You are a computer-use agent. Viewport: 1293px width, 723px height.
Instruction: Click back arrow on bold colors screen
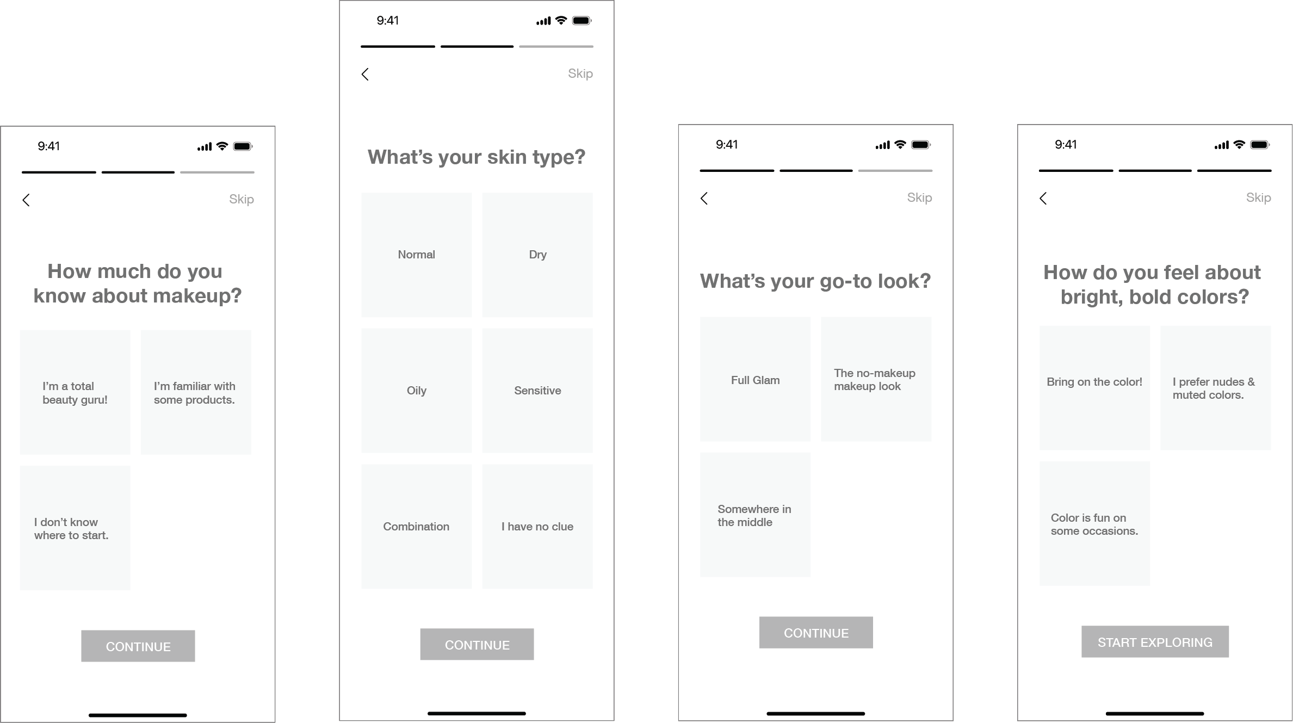(x=1043, y=198)
